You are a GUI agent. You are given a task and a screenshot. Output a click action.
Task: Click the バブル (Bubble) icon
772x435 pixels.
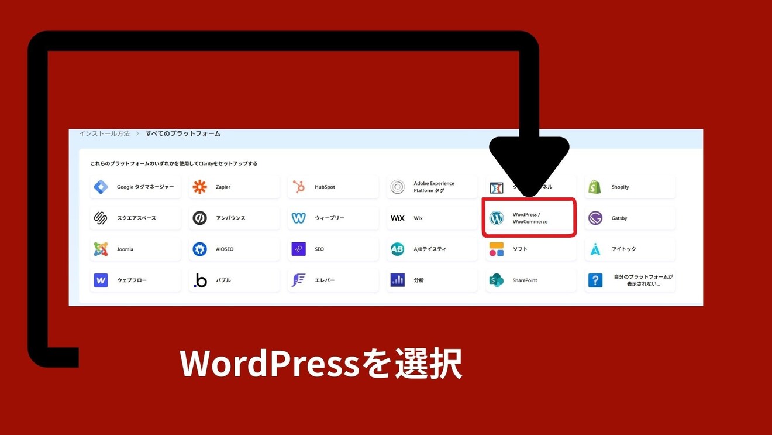(200, 280)
